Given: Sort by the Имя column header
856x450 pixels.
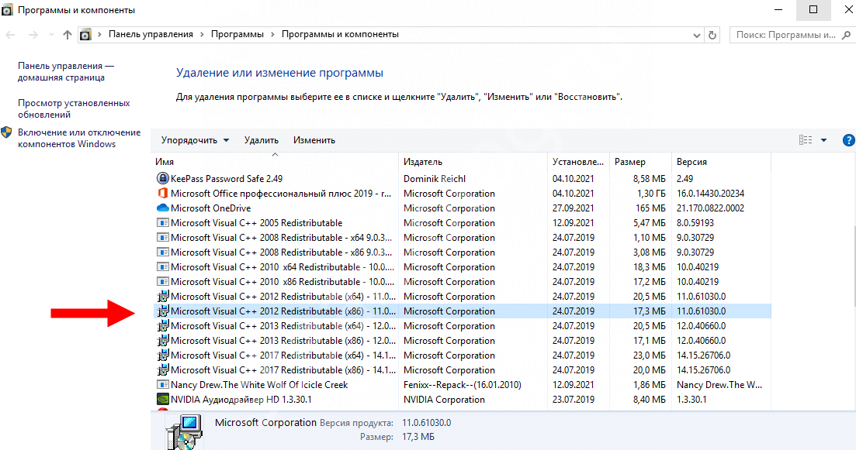Looking at the screenshot, I should [275, 162].
